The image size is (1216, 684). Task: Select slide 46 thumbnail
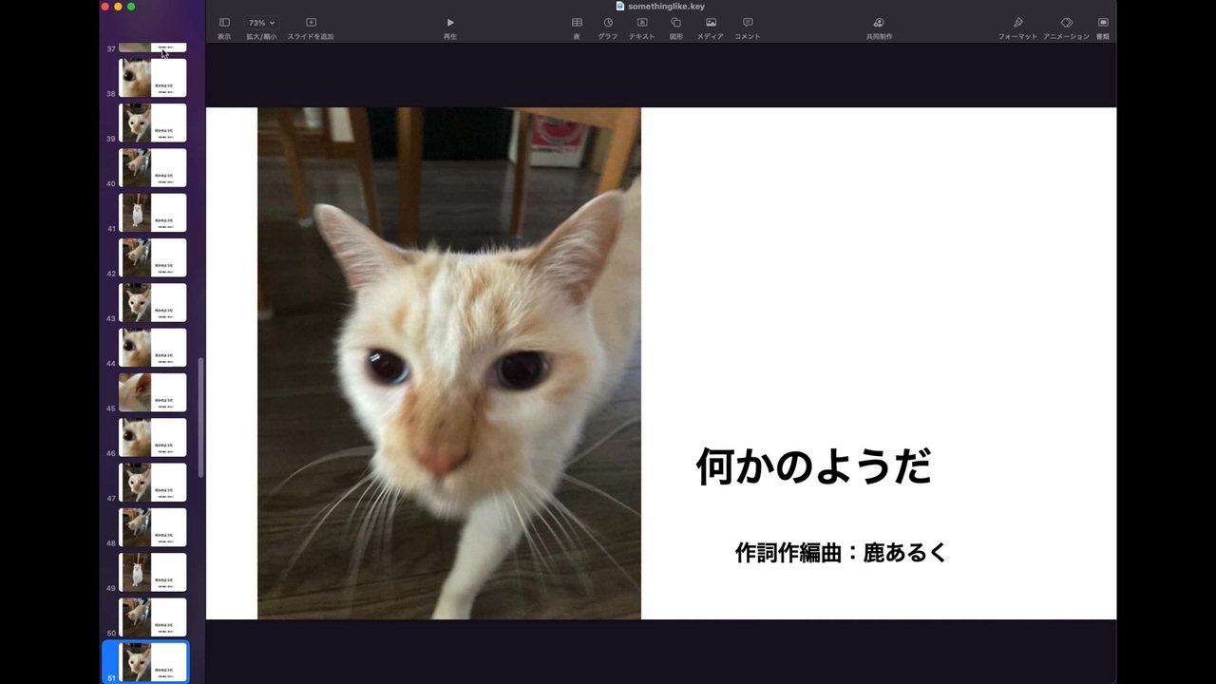(152, 437)
